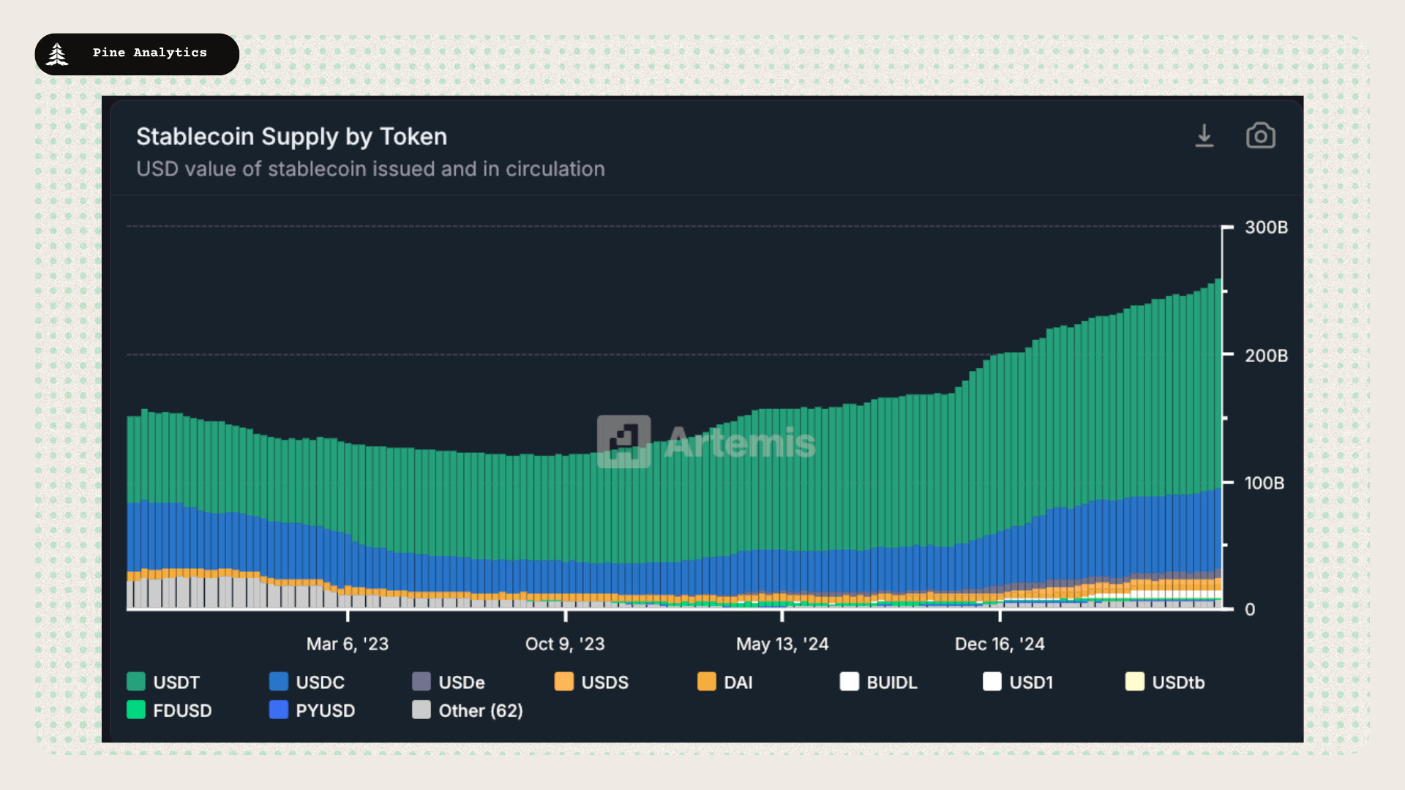Click the download chart icon
The width and height of the screenshot is (1405, 790).
1204,136
